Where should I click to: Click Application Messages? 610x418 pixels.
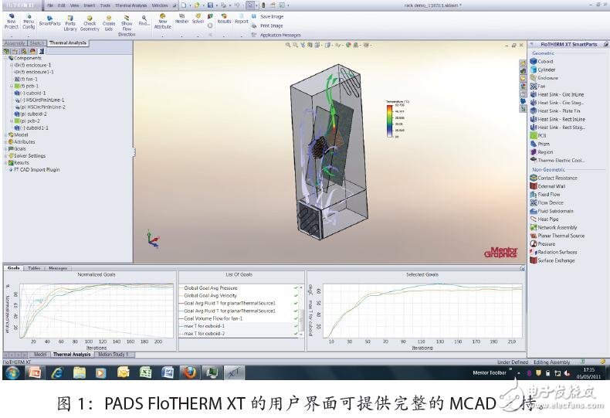pos(280,35)
